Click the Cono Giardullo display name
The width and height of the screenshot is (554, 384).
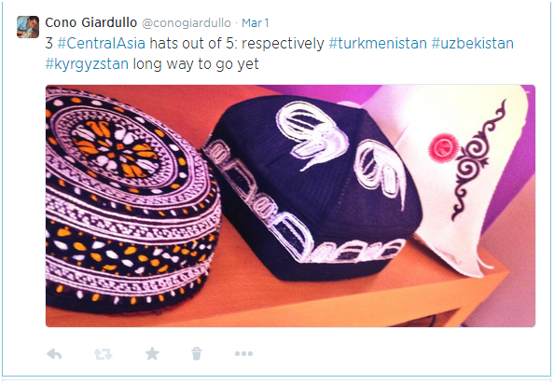coord(90,22)
